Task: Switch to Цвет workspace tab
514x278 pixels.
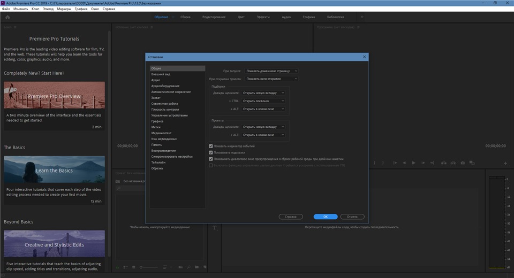Action: tap(241, 17)
